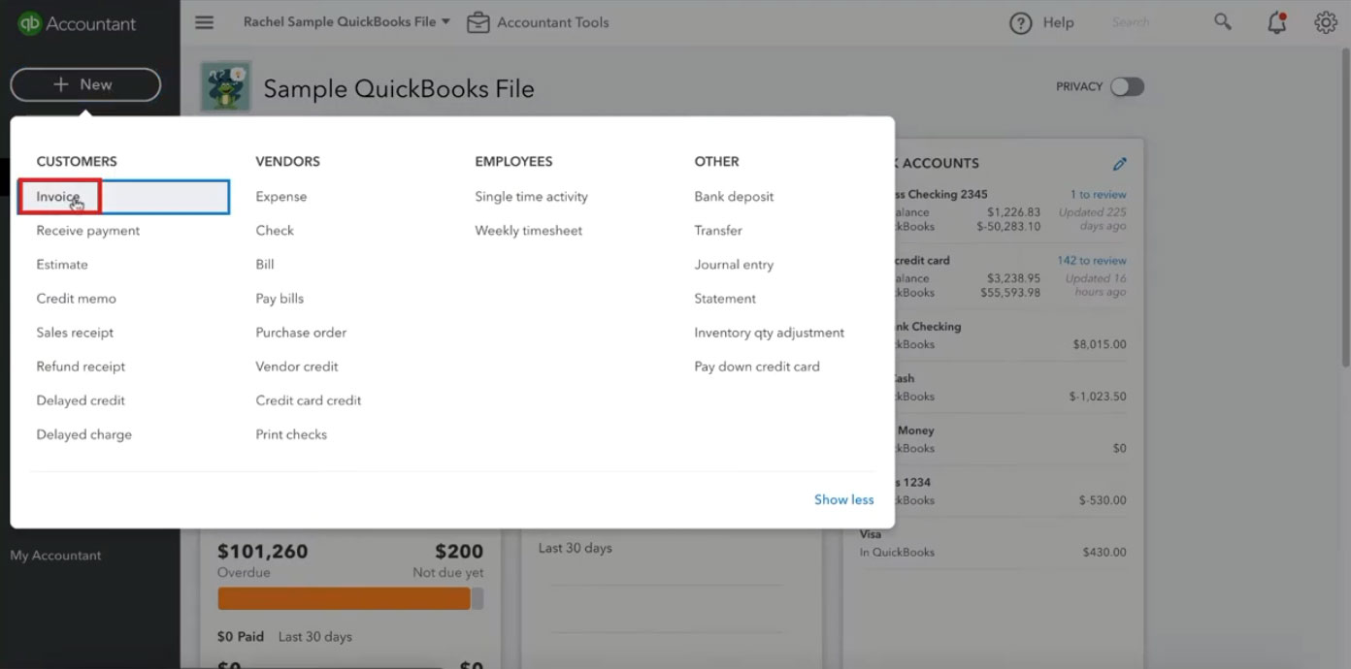The width and height of the screenshot is (1351, 669).
Task: Select Print checks
Action: click(291, 434)
